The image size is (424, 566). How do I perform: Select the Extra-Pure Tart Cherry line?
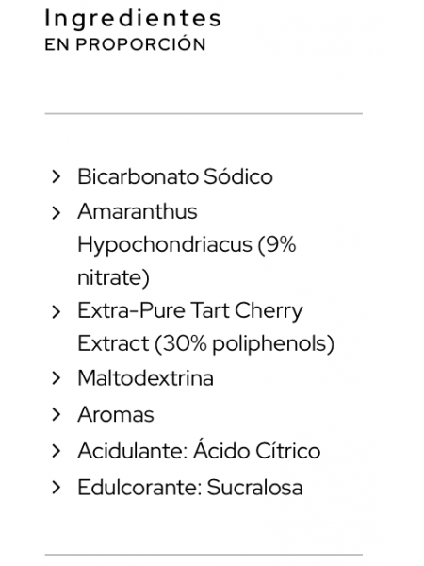pyautogui.click(x=190, y=311)
